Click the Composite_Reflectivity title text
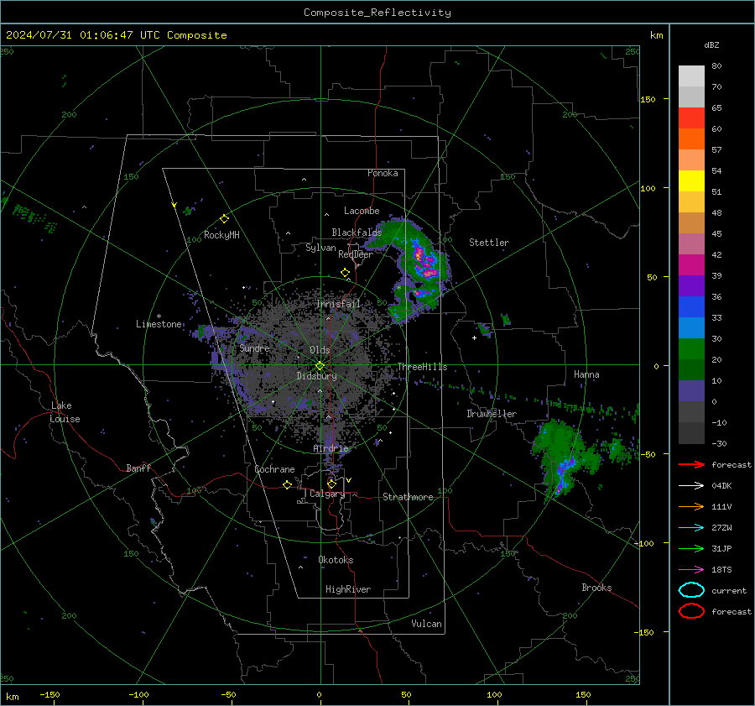This screenshot has width=755, height=706. tap(377, 13)
